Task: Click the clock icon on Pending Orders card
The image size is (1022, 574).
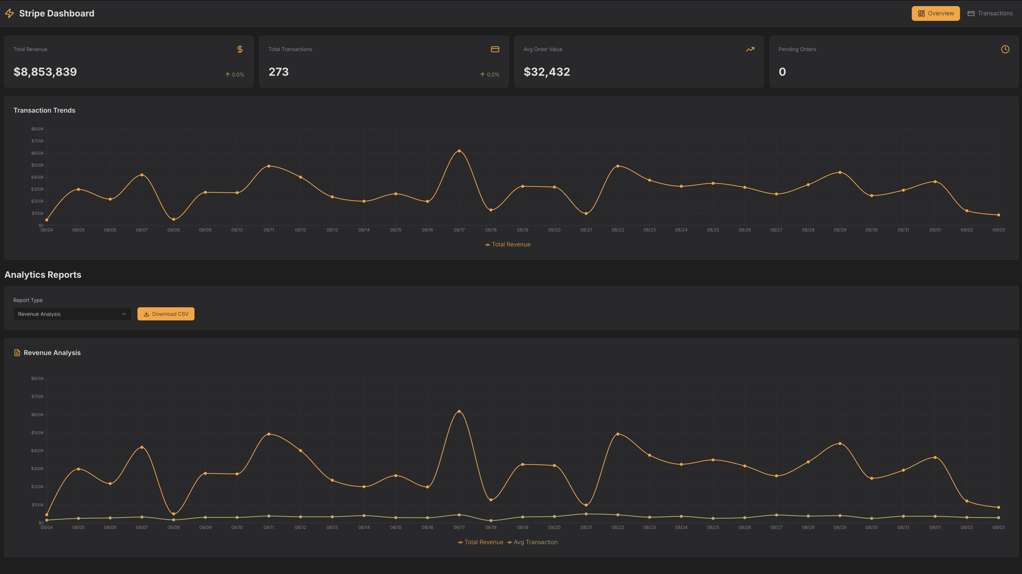Action: (x=1005, y=49)
